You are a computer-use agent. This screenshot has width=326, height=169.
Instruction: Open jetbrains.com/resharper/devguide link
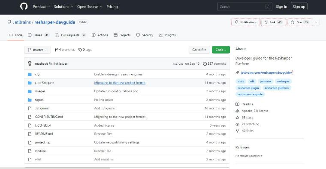[266, 72]
